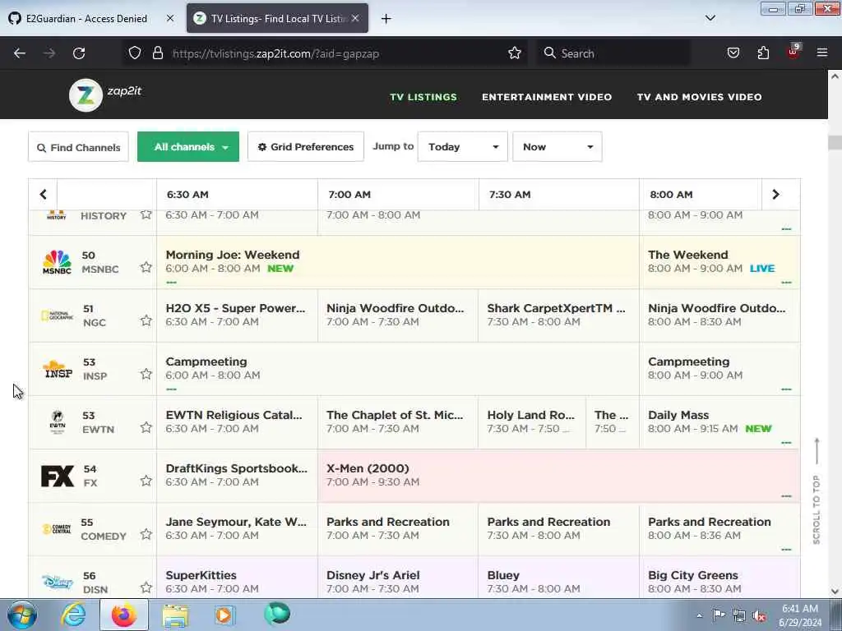
Task: Expand The Weekend listing details dots
Action: pyautogui.click(x=786, y=283)
